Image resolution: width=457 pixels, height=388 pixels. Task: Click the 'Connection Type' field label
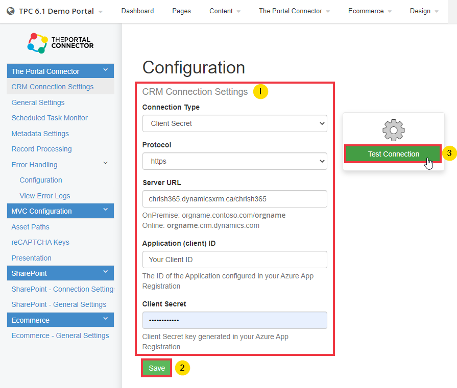click(x=171, y=107)
